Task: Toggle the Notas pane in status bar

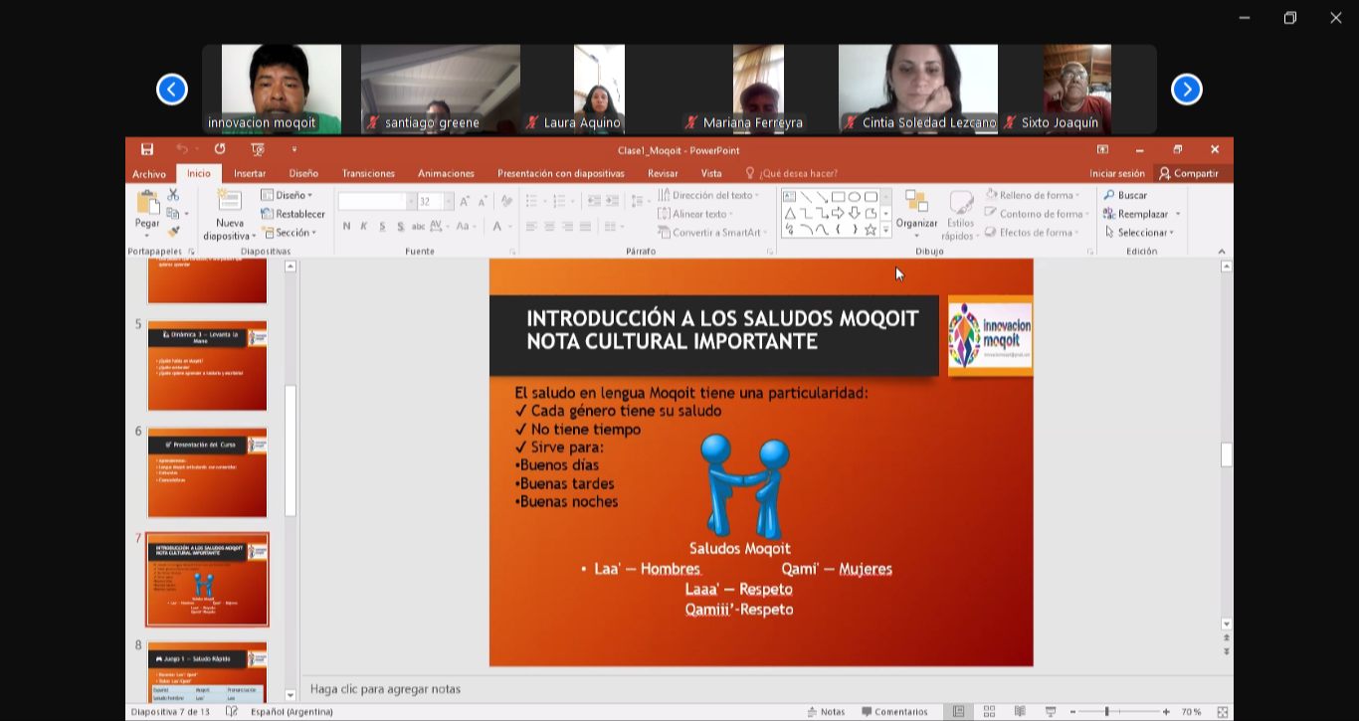Action: point(826,712)
